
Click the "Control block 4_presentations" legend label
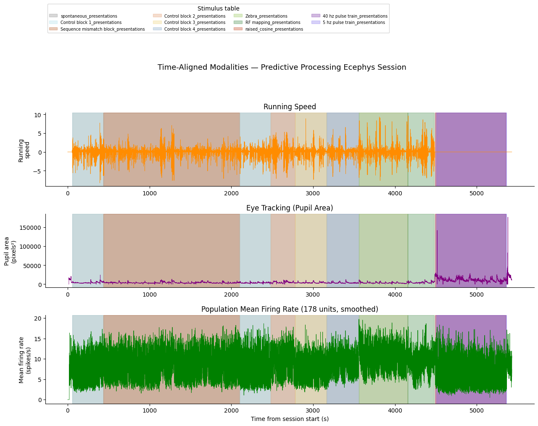coord(195,29)
